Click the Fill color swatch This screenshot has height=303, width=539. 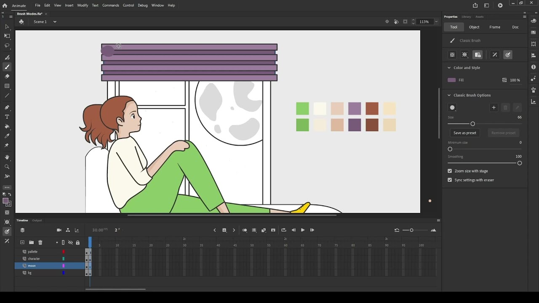pos(452,80)
